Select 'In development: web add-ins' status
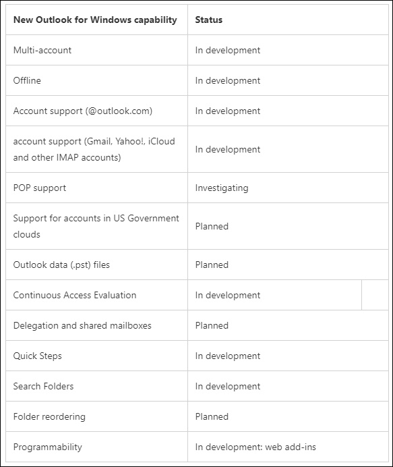Image resolution: width=393 pixels, height=467 pixels. pos(255,447)
